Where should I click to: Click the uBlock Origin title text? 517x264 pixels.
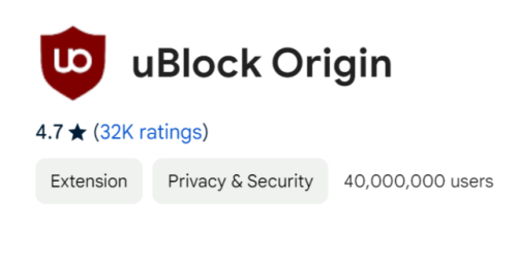pos(262,64)
